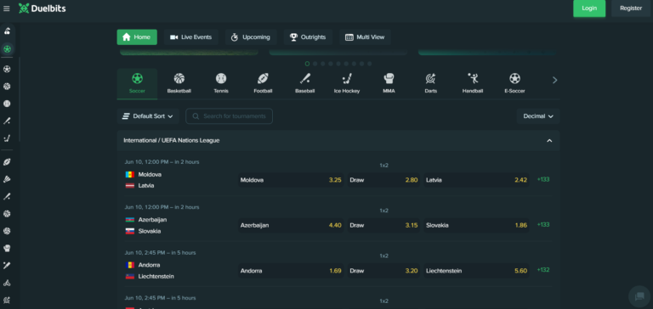Open the boxing glove icon in sidebar
The width and height of the screenshot is (653, 309).
tap(7, 248)
